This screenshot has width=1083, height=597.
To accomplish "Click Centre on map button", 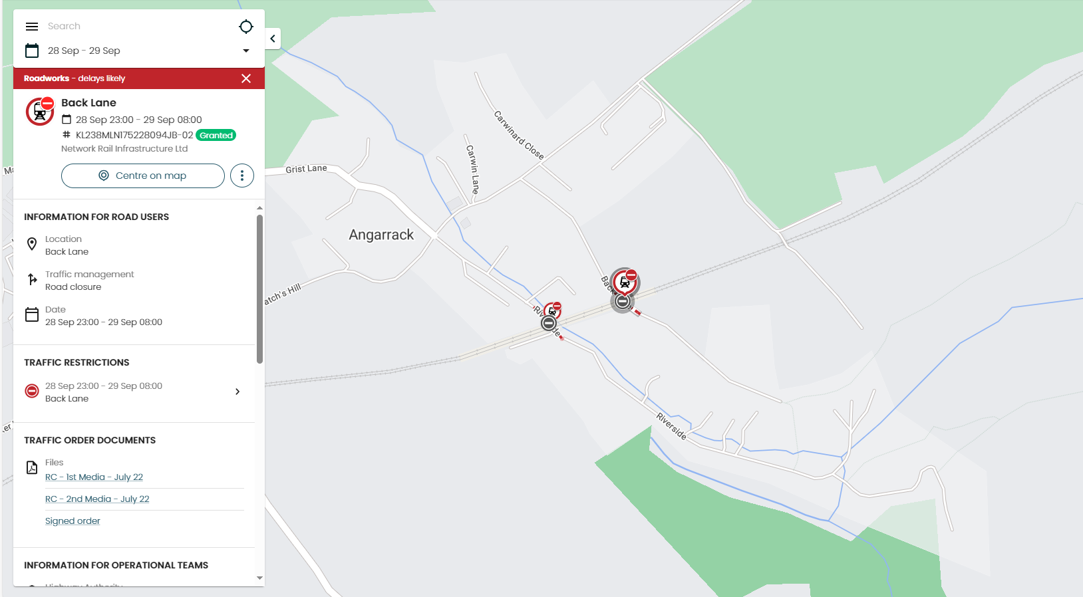I will tap(143, 176).
